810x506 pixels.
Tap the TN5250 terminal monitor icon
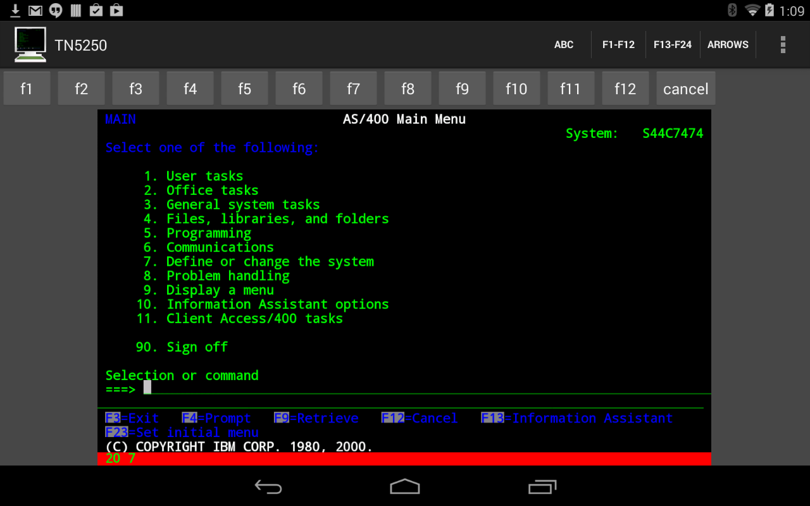(x=30, y=44)
